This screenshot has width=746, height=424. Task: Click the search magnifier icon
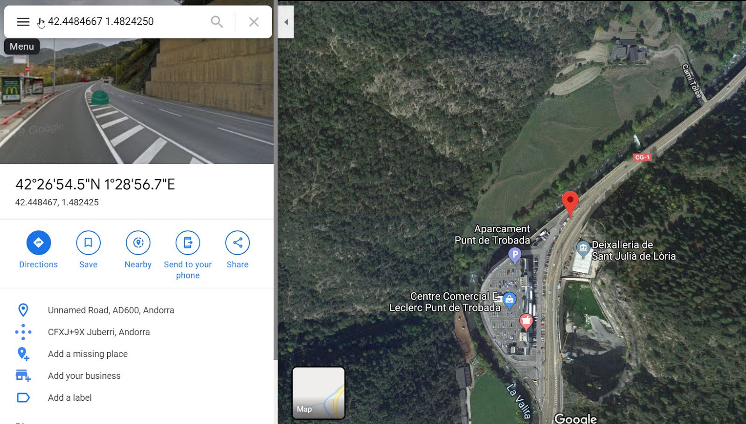point(217,21)
